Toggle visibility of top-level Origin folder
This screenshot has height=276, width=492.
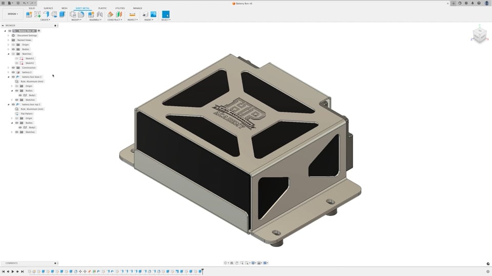coord(13,45)
